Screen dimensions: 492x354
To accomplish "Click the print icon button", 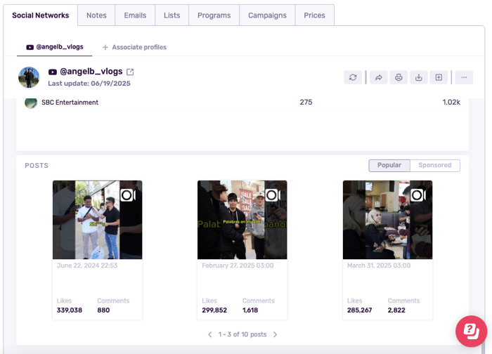I will point(399,77).
